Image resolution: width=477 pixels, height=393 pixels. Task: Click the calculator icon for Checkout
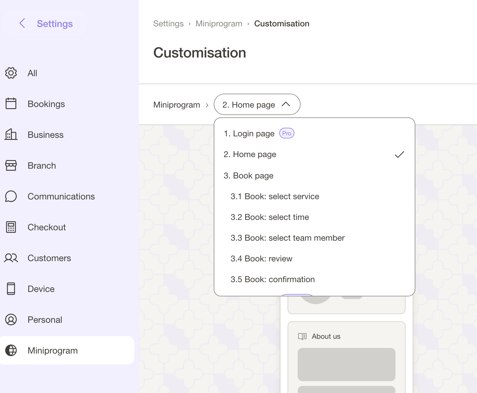coord(11,227)
